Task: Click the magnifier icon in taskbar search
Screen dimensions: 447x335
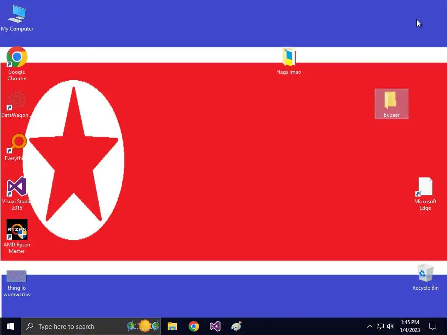Action: tap(30, 326)
